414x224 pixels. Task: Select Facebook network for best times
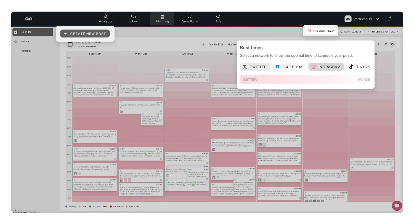coord(289,67)
